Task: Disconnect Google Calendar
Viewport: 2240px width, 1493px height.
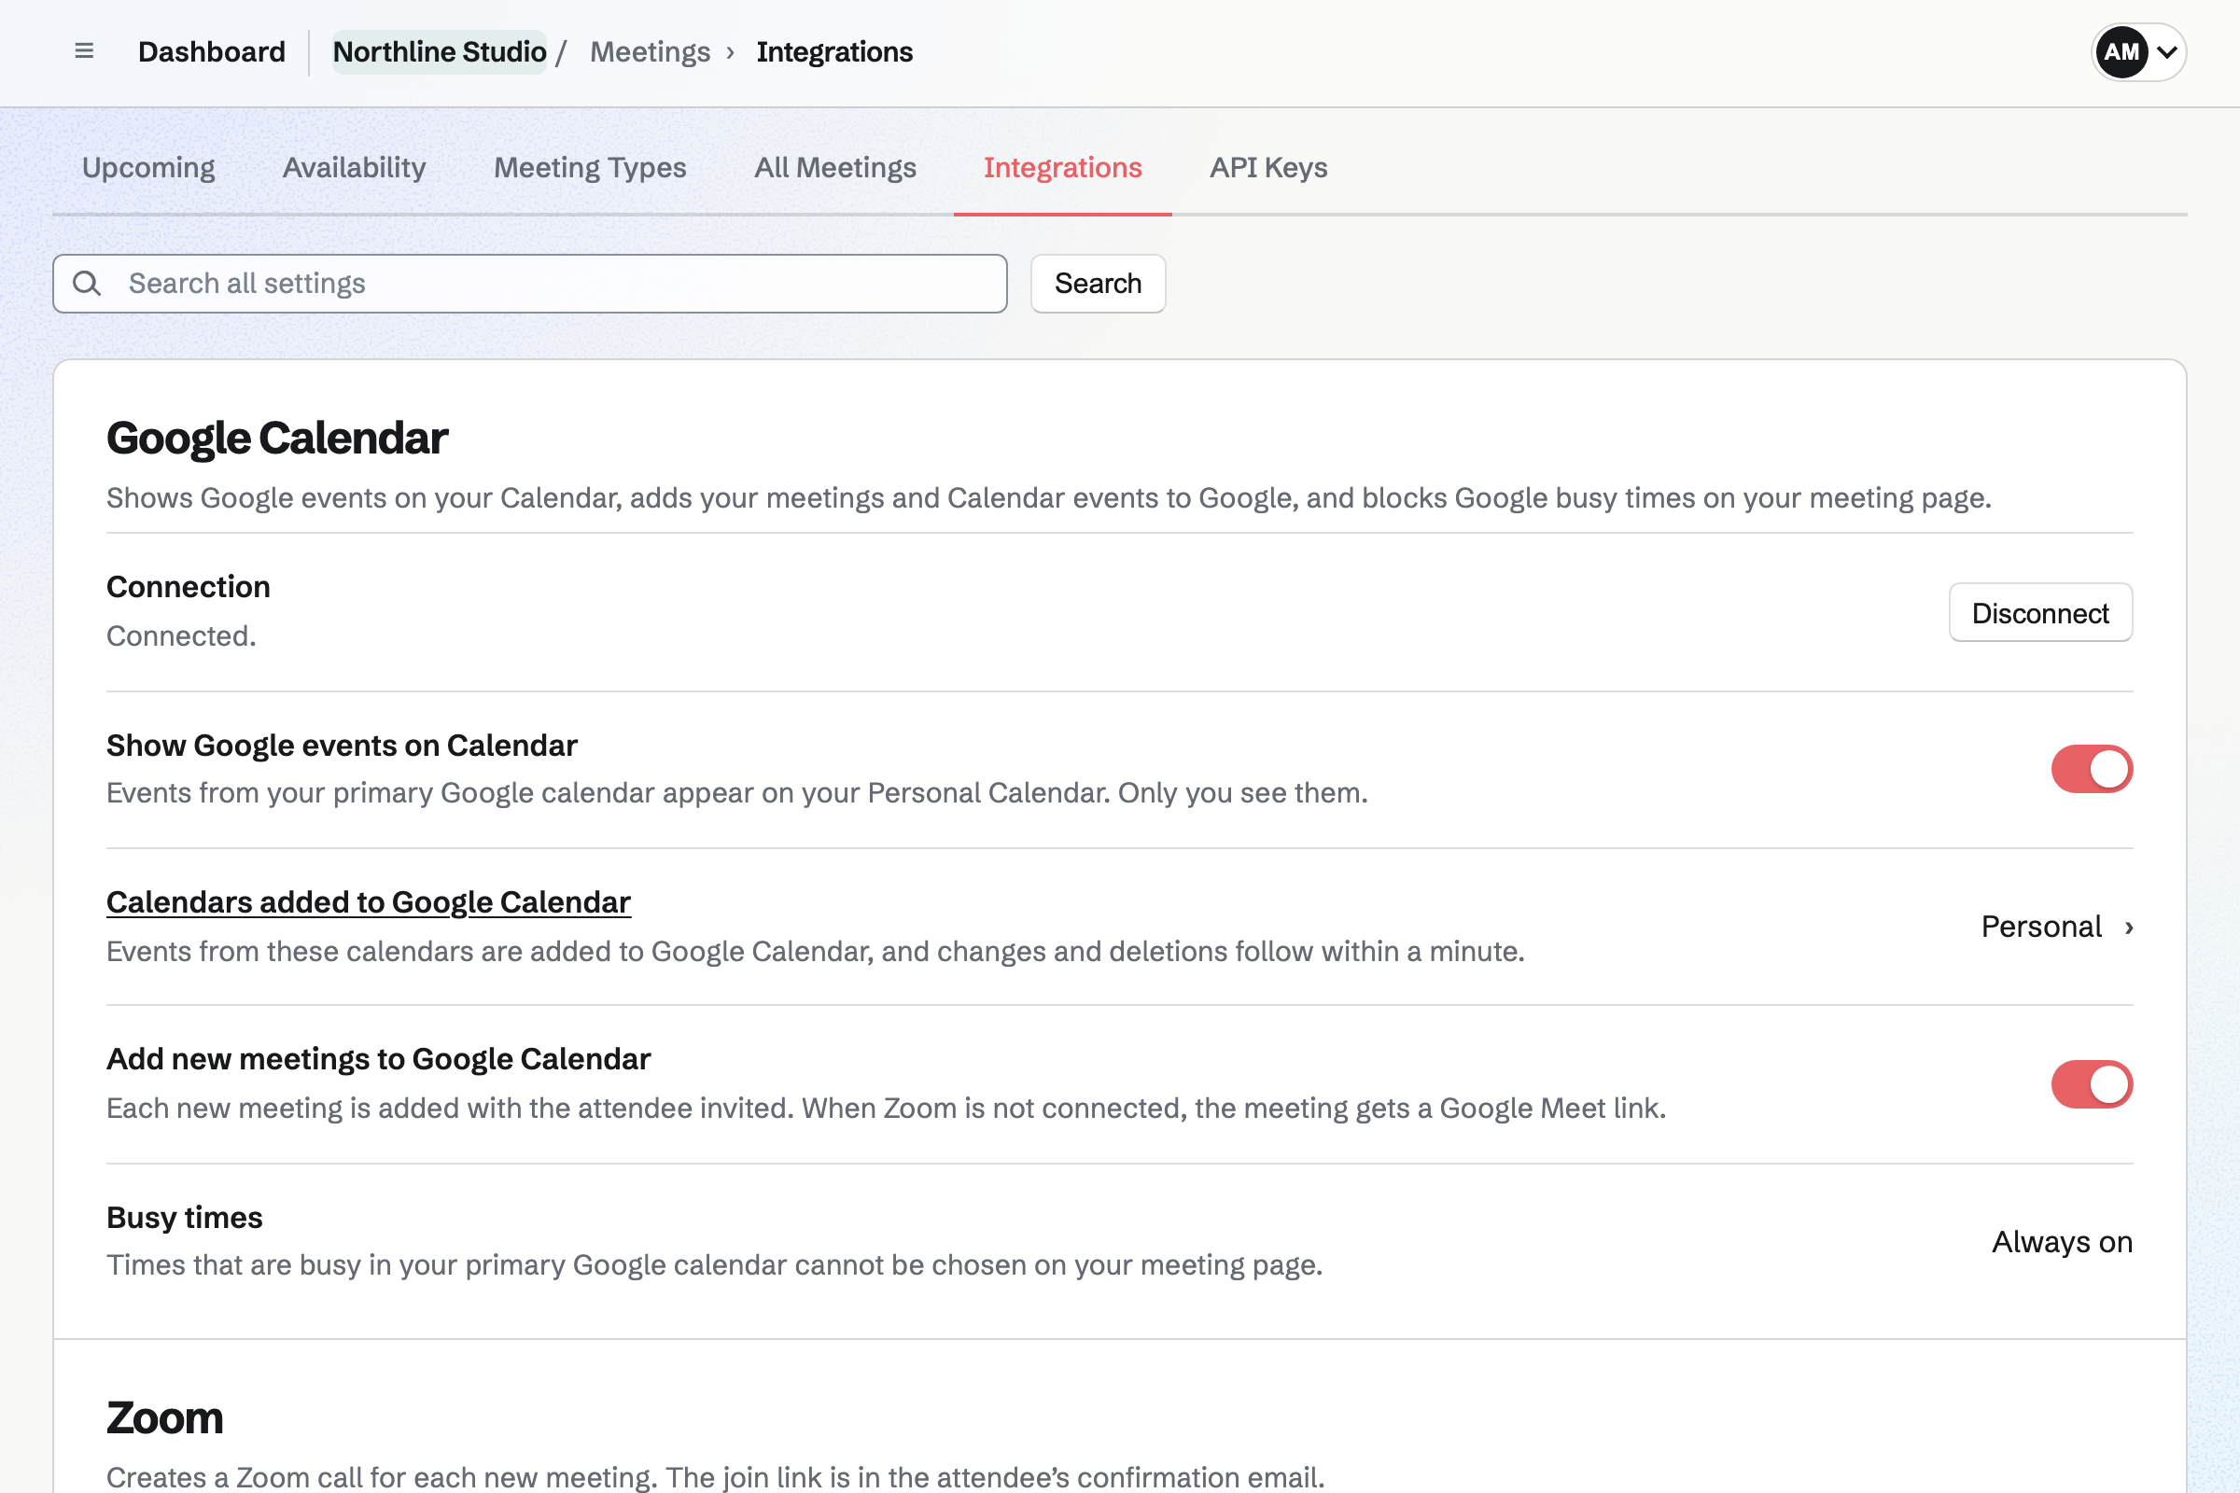Action: click(2040, 613)
